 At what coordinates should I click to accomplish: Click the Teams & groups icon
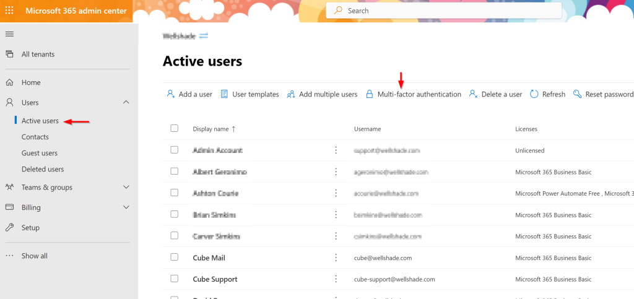[9, 187]
